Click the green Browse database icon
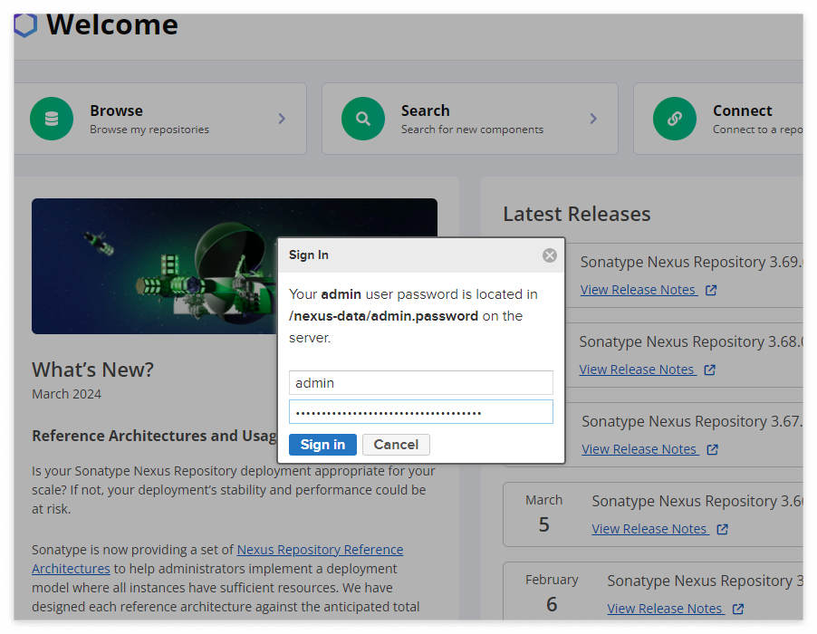 click(52, 119)
